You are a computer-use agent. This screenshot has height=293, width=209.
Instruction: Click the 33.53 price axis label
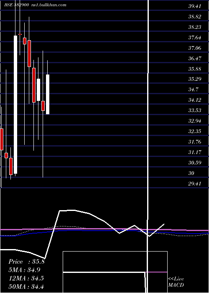pyautogui.click(x=194, y=111)
